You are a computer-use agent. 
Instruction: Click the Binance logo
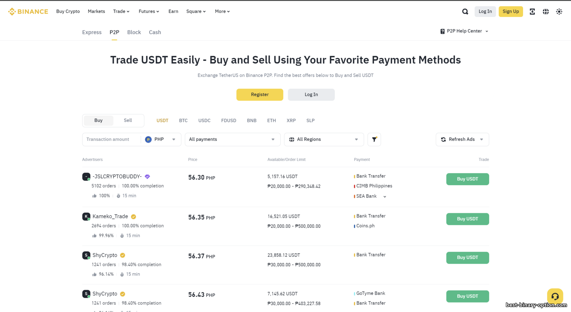click(x=28, y=11)
